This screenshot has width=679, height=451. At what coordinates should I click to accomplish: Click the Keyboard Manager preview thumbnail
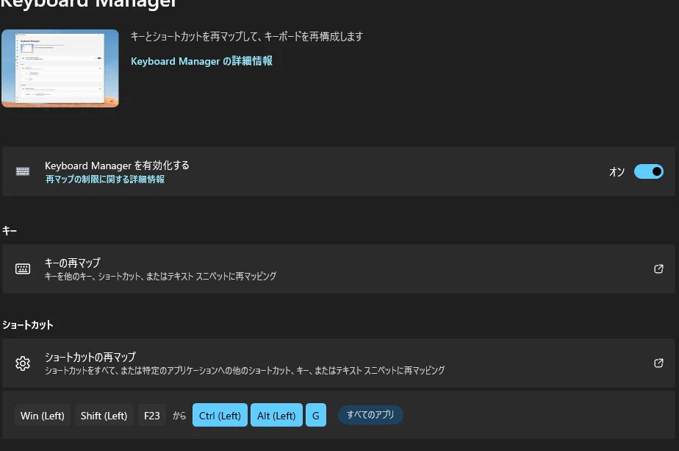tap(60, 68)
